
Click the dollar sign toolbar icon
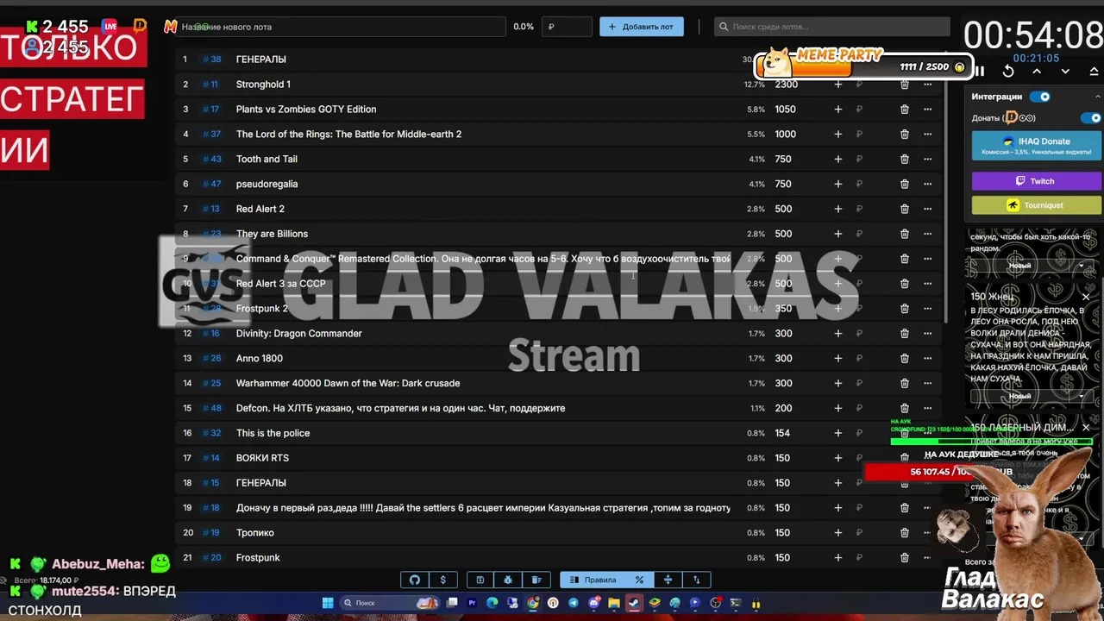pos(443,580)
